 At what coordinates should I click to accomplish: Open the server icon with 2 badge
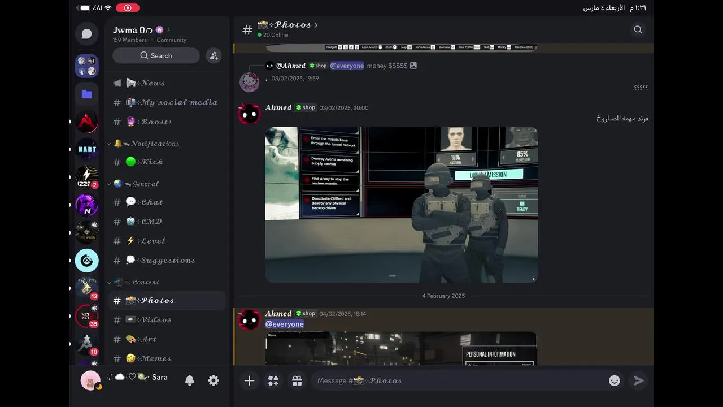click(86, 177)
